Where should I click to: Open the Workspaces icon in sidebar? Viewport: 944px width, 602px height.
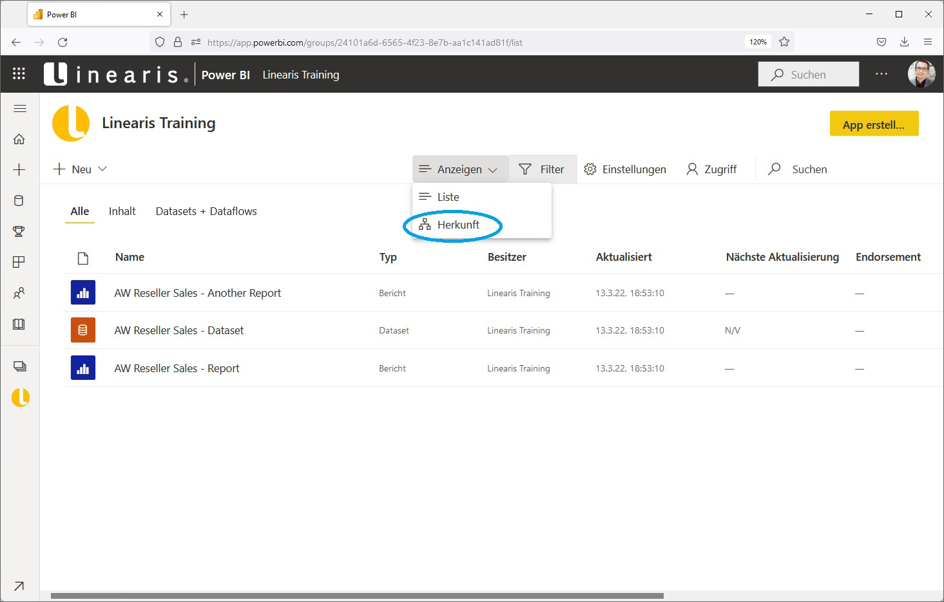click(x=19, y=366)
